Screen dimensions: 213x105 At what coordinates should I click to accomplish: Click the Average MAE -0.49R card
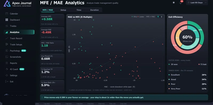[x=52, y=34]
